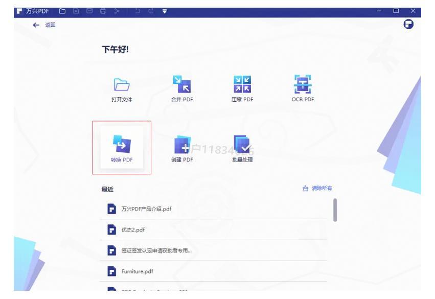The height and width of the screenshot is (299, 435).
Task: Open recent file 万兴PDF产品介绍.pdf
Action: click(x=213, y=209)
